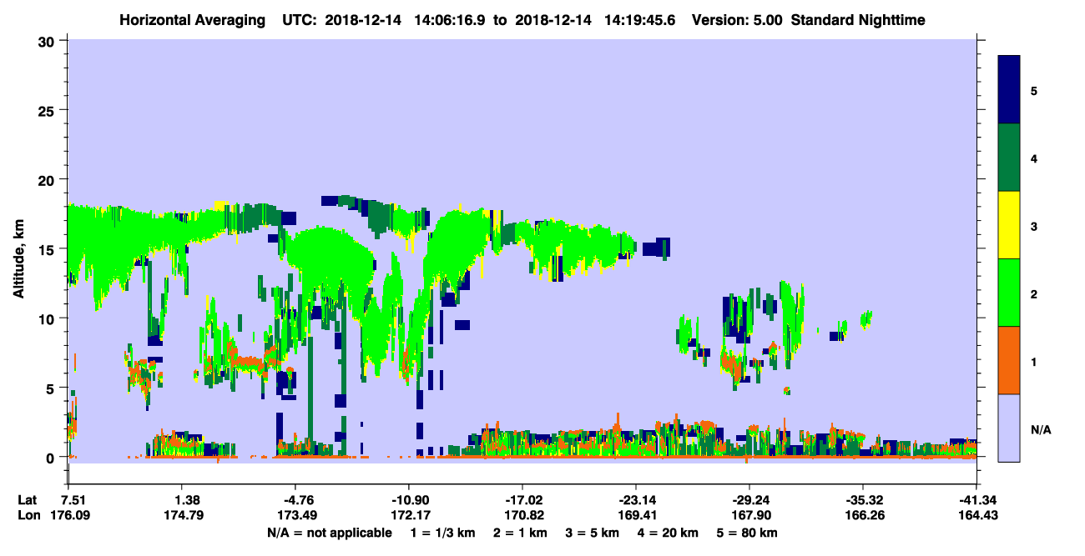Click the 'N/A = not applicable' legend text
The width and height of the screenshot is (1085, 556).
coord(329,533)
